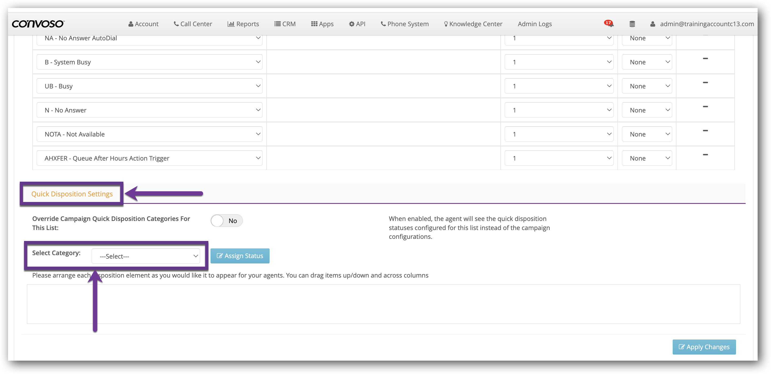The height and width of the screenshot is (374, 771).
Task: Change the count dropdown in UB - Busy row
Action: point(559,86)
